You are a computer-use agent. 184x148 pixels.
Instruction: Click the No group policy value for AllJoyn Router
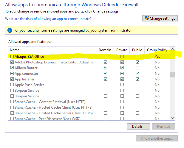click(x=157, y=68)
